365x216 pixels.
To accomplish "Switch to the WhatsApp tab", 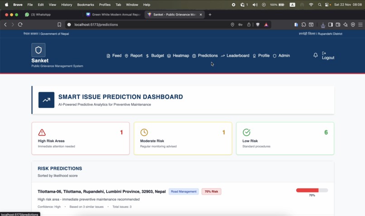I will pyautogui.click(x=41, y=15).
